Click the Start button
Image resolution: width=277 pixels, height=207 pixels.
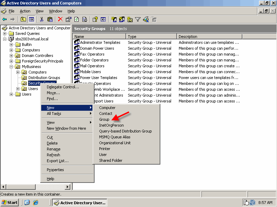coord(10,203)
